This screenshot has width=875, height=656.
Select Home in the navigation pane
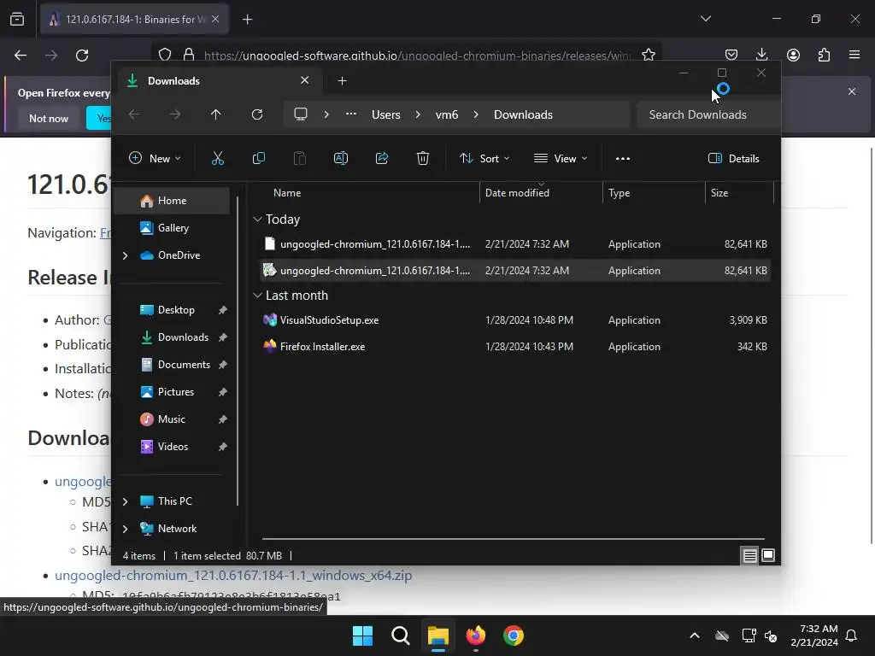(172, 201)
